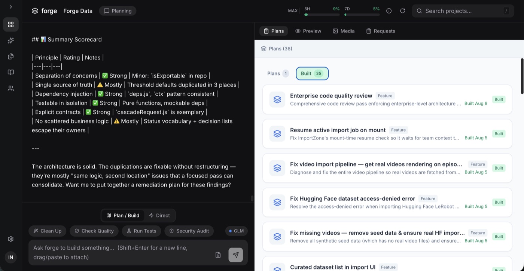Click icon of Fix Hugging Face dataset plan
Screen dimensions: 524x271
click(x=277, y=202)
